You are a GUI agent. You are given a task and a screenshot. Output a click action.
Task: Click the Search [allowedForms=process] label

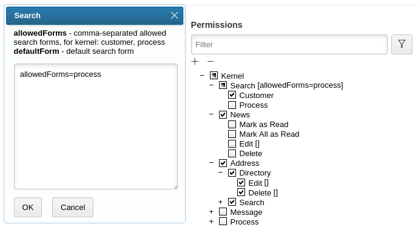pos(286,85)
